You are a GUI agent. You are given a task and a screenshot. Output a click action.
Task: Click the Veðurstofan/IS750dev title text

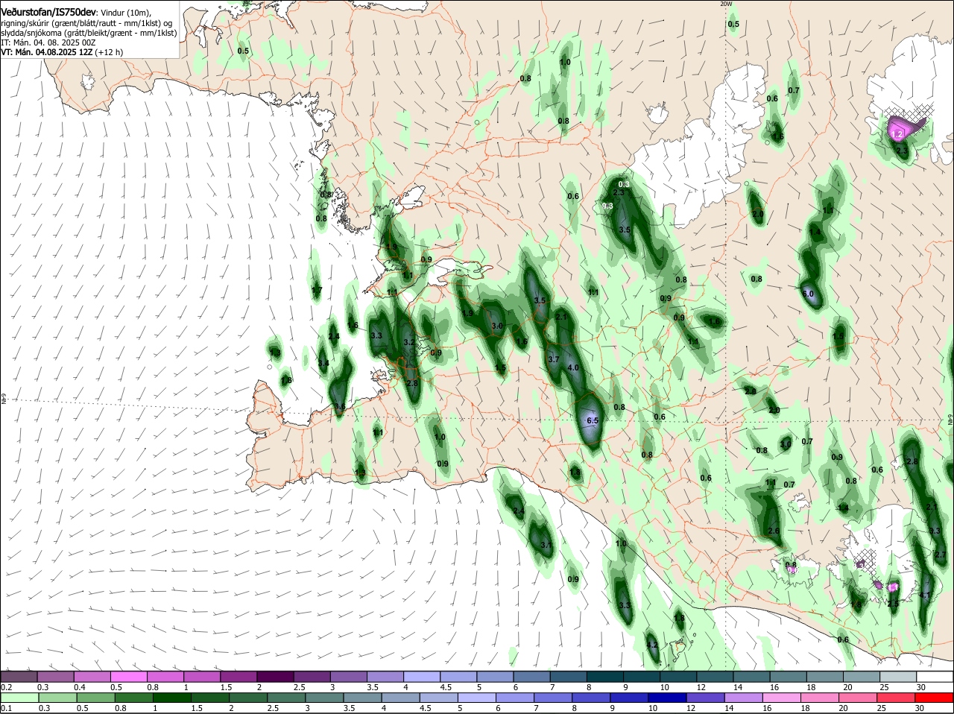48,13
